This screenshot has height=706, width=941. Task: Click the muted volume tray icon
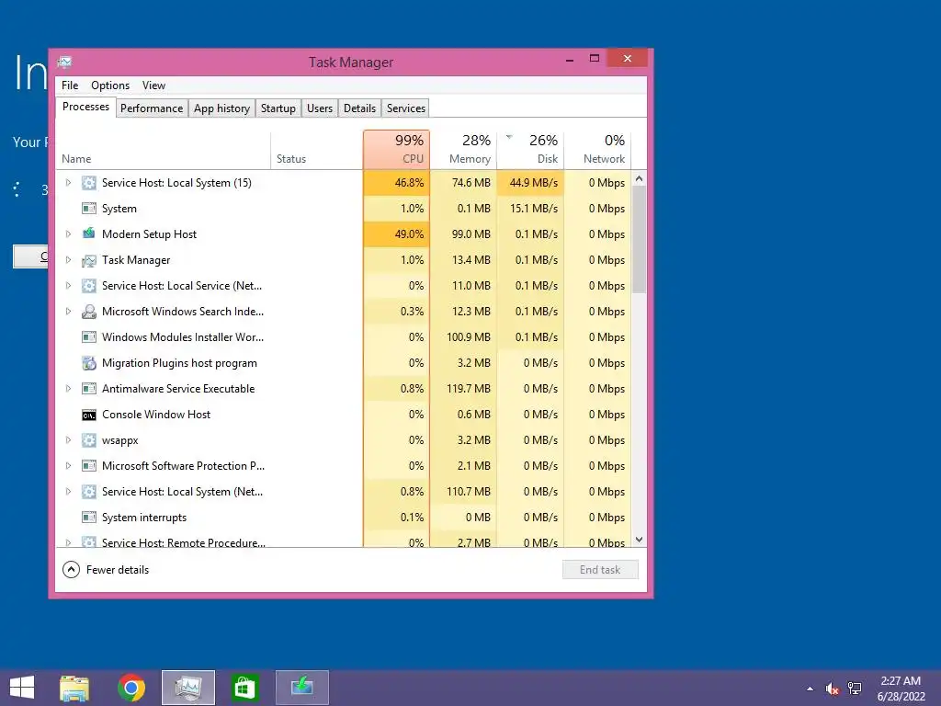tap(832, 689)
